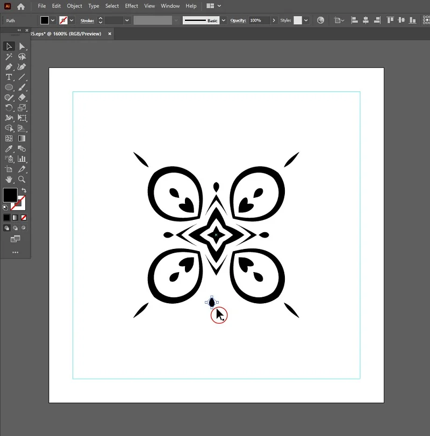Open the Window menu
This screenshot has height=436, width=430.
pos(170,6)
